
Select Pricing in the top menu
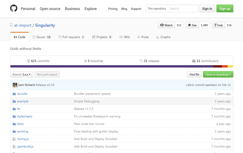point(113,9)
